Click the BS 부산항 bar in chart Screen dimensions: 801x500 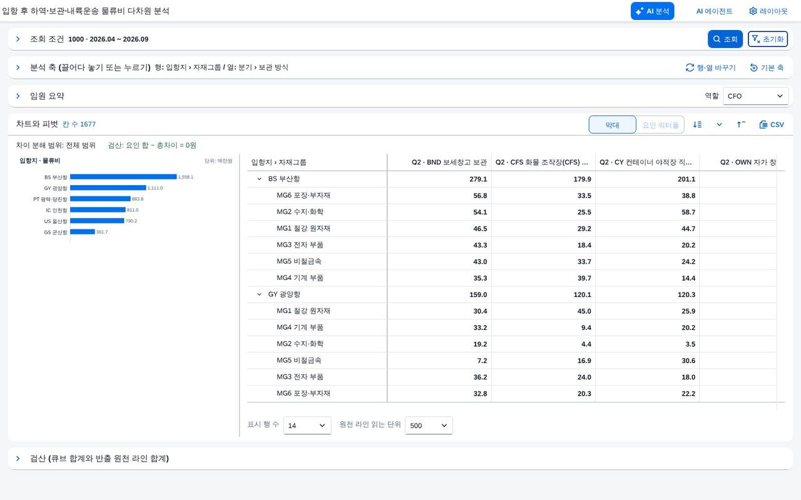coord(123,177)
